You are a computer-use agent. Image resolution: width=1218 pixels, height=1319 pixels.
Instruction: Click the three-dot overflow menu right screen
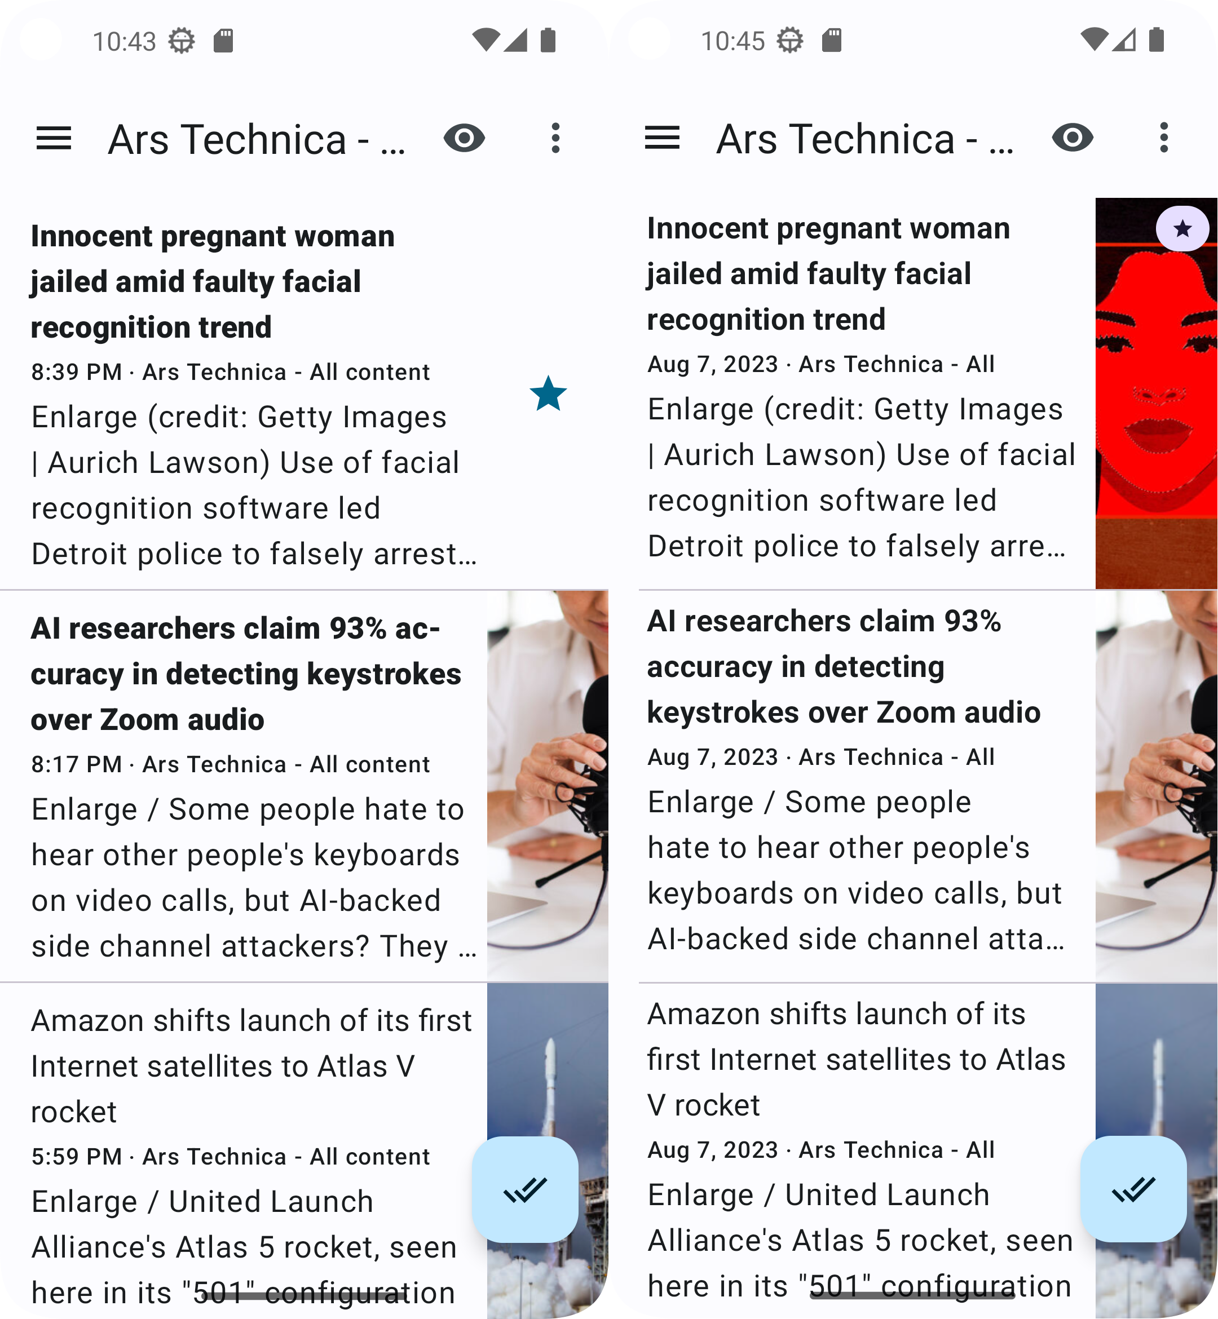[1165, 137]
